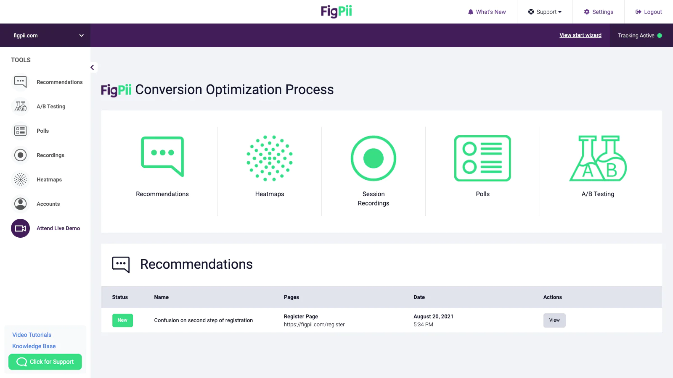The height and width of the screenshot is (378, 673).
Task: Open the large Session Recordings card icon
Action: click(374, 158)
